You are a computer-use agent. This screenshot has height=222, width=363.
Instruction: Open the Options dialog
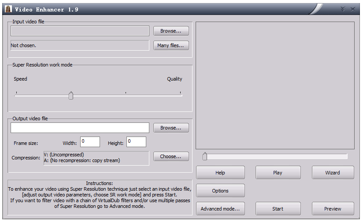tap(220, 191)
